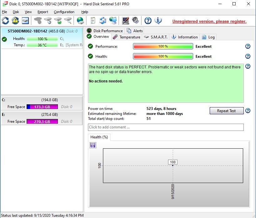The width and height of the screenshot is (256, 218).
Task: Click the 'more than 1000 days' lifetime value
Action: 165,114
